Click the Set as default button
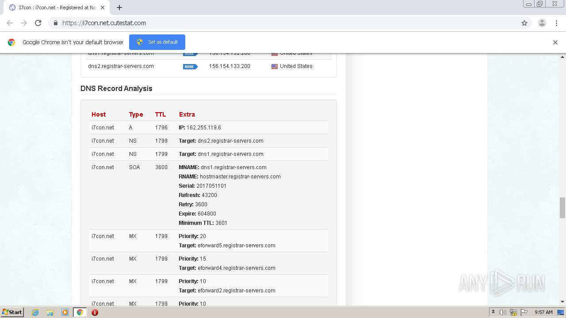 [x=157, y=42]
